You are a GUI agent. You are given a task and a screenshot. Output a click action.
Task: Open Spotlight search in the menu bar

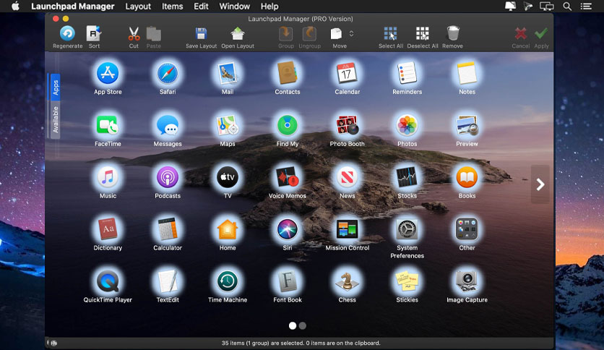pyautogui.click(x=567, y=7)
